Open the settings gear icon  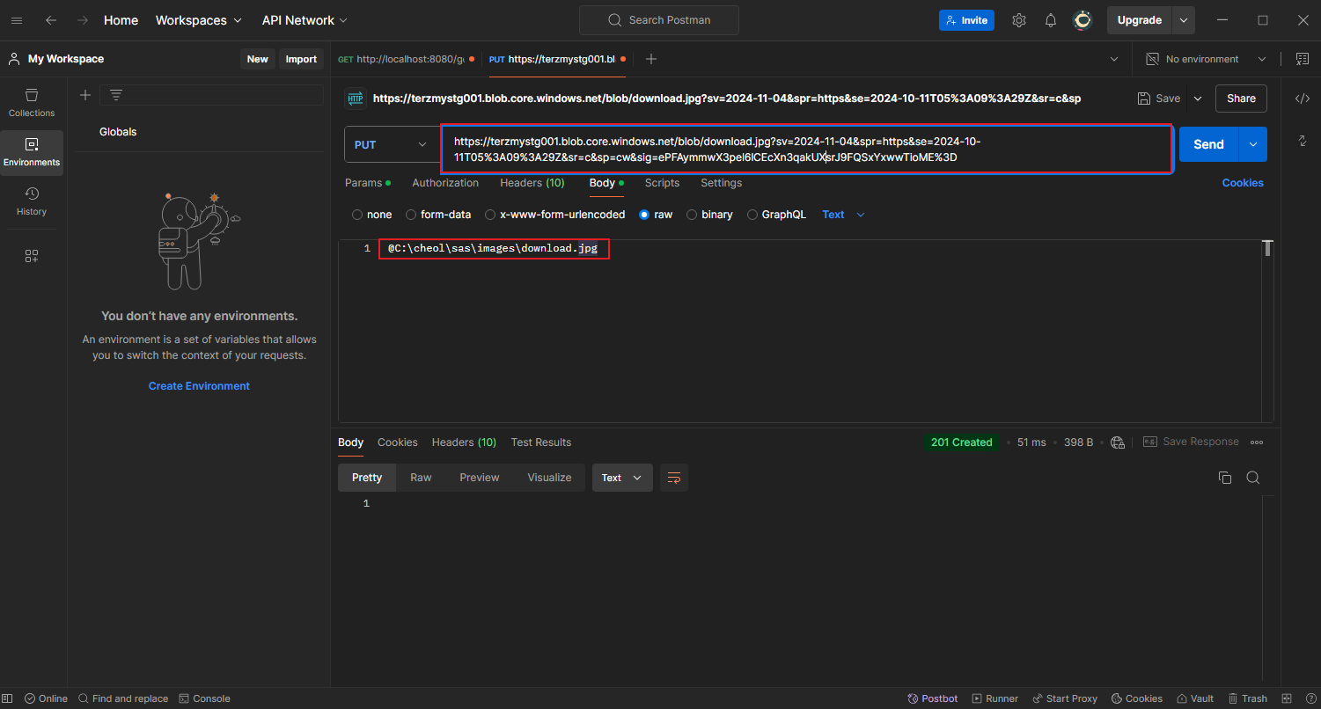coord(1019,20)
